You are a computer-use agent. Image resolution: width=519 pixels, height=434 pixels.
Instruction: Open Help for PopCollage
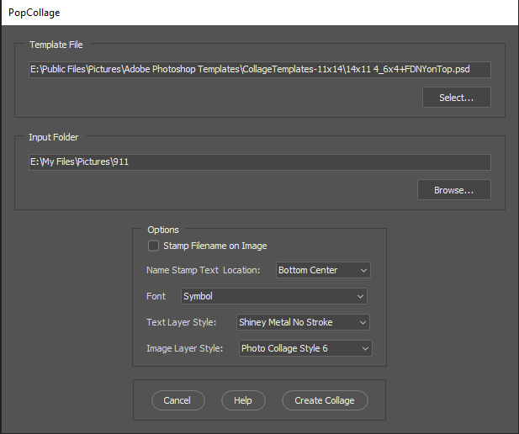coord(243,400)
